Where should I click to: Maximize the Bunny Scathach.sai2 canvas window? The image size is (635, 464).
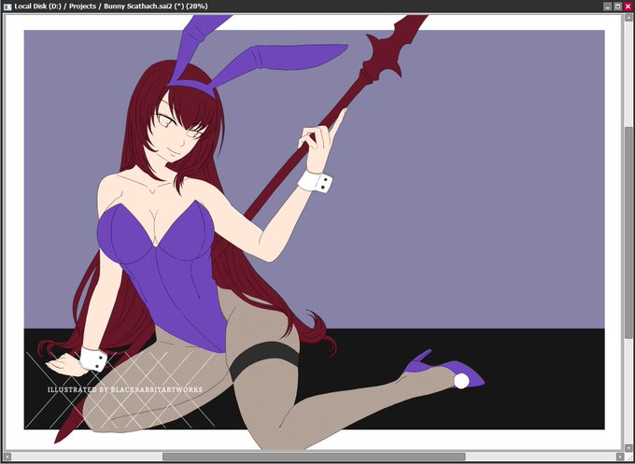click(x=617, y=7)
